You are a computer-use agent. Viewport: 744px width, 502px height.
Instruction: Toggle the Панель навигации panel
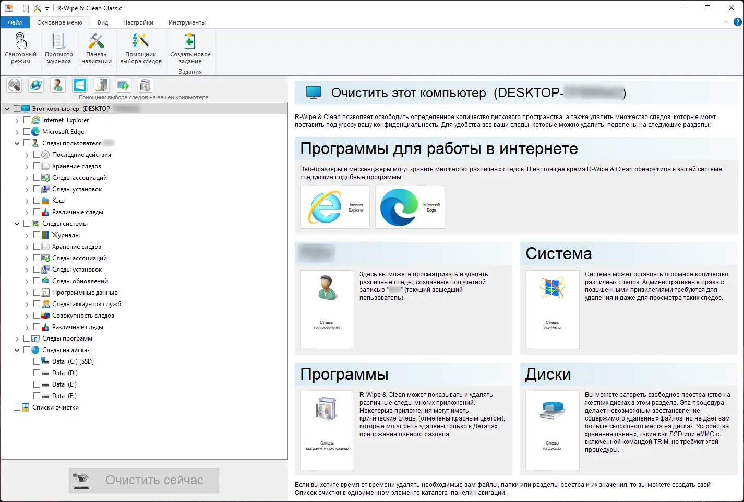coord(96,49)
